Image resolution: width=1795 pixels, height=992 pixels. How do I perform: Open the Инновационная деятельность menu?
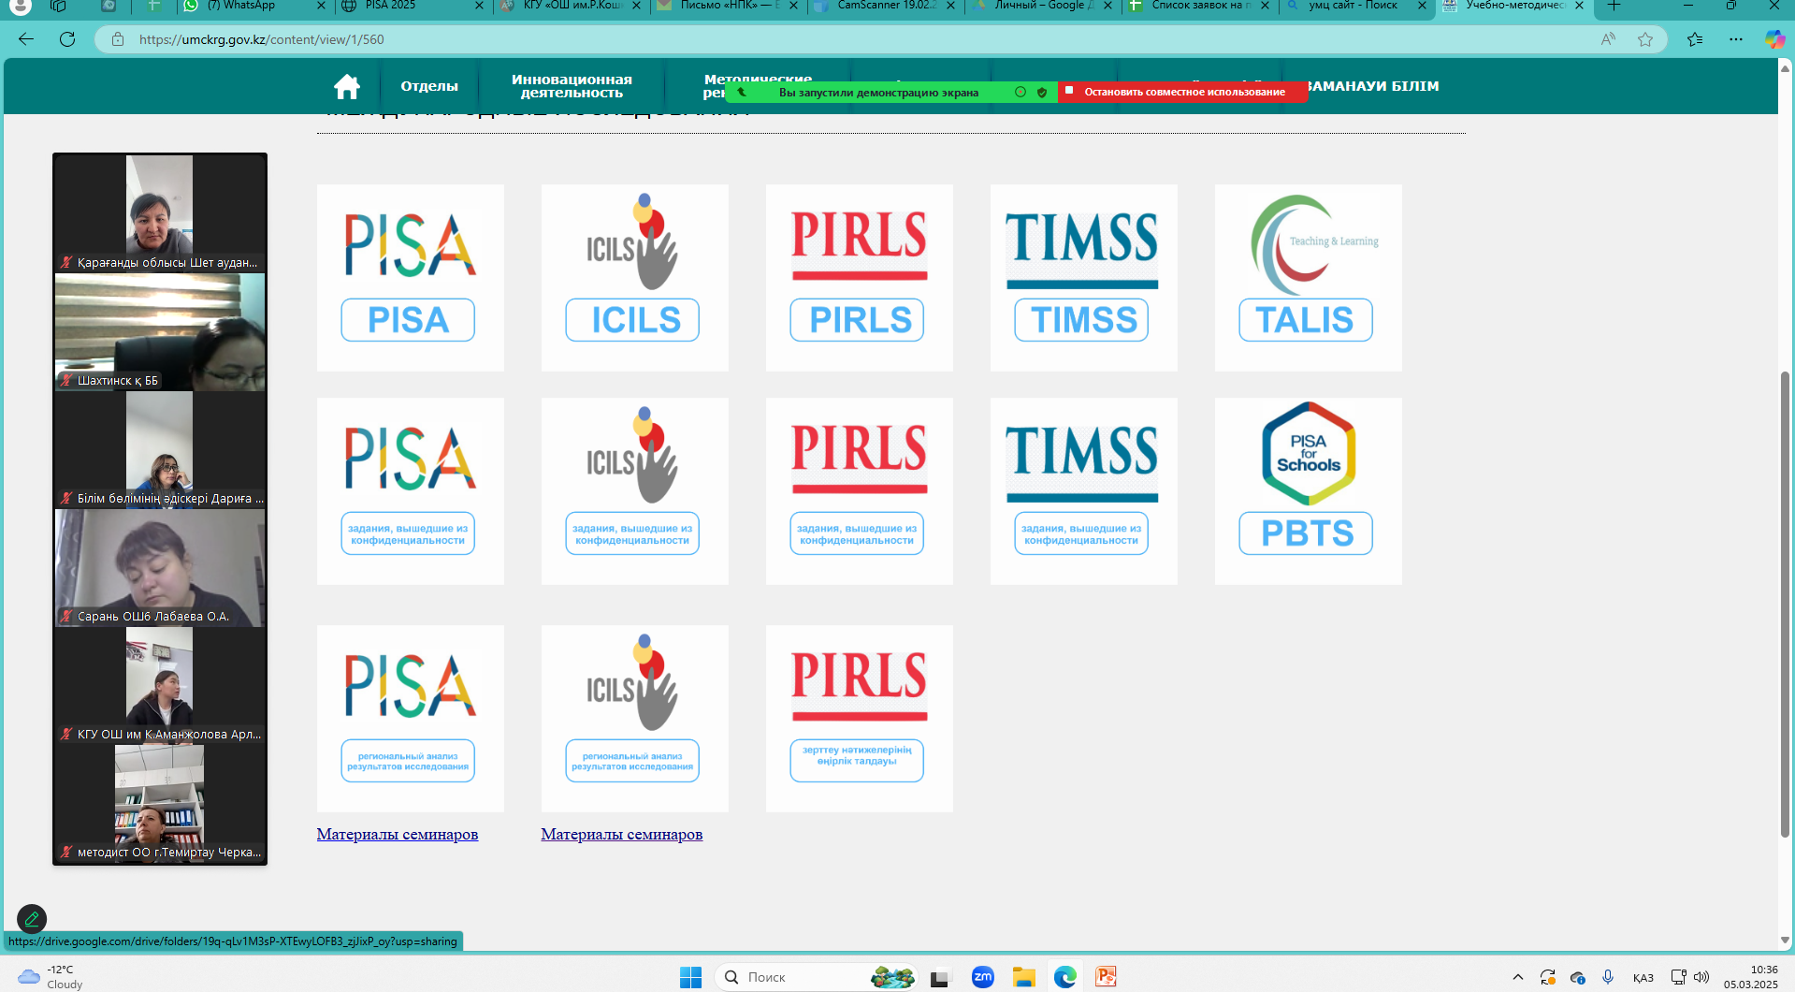pos(572,86)
